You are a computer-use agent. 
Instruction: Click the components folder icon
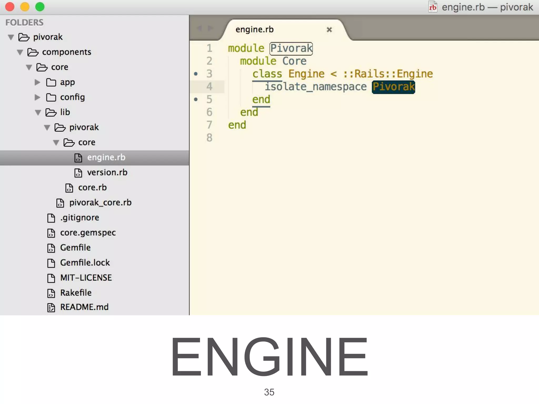coord(33,52)
